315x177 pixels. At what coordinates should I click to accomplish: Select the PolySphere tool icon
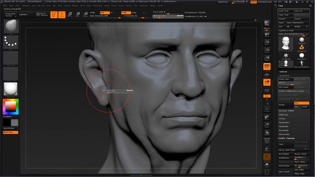302,56
